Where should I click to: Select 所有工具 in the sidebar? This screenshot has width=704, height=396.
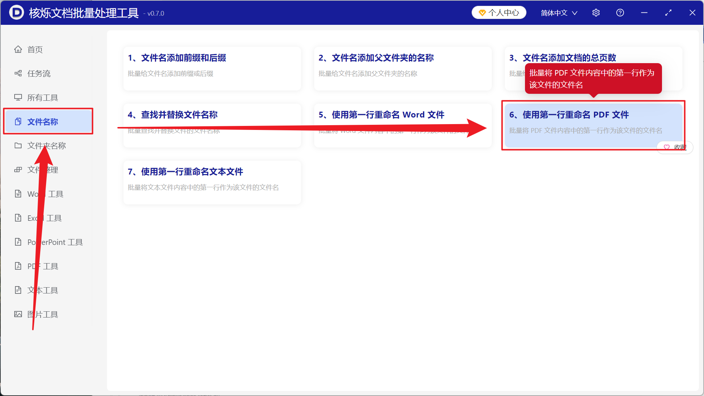[x=48, y=97]
